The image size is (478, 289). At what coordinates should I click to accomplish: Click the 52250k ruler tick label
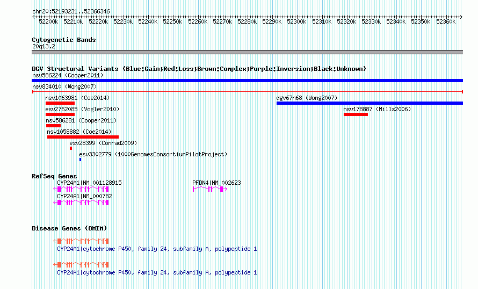[172, 21]
